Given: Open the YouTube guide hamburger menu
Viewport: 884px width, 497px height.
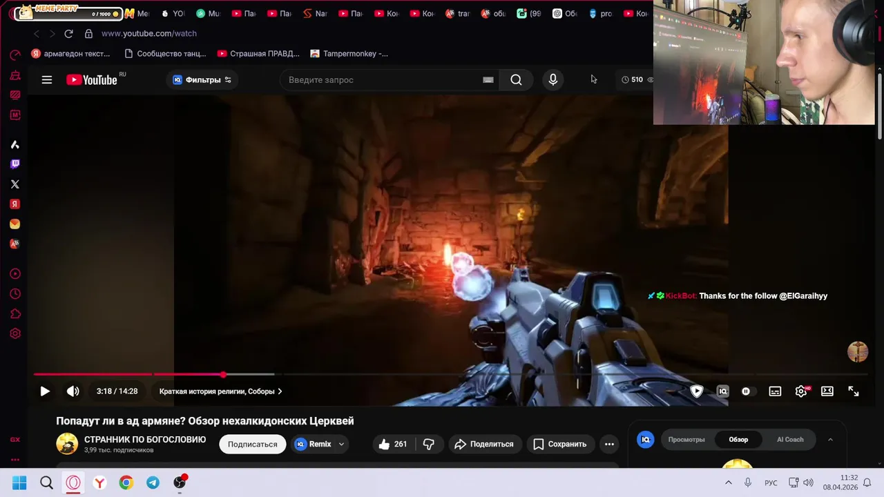Looking at the screenshot, I should pyautogui.click(x=47, y=80).
